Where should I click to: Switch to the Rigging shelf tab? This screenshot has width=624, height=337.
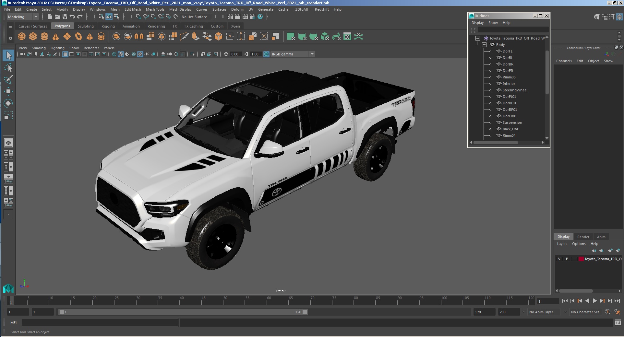pos(108,26)
